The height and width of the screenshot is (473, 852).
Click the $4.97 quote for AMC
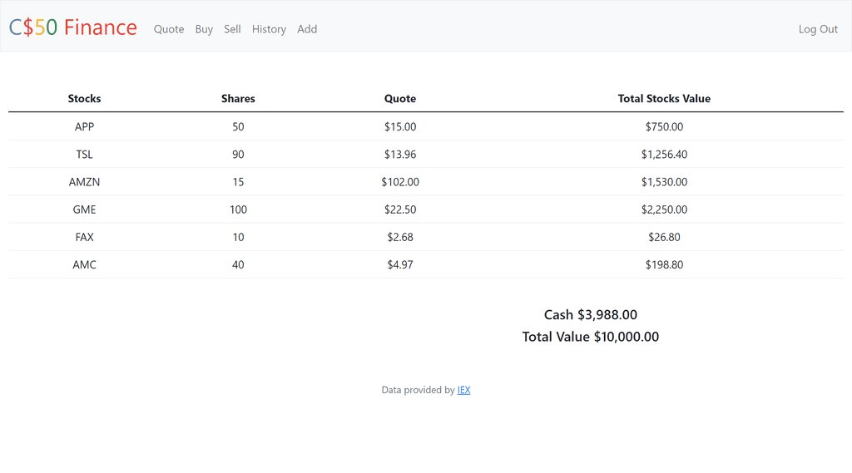tap(400, 265)
